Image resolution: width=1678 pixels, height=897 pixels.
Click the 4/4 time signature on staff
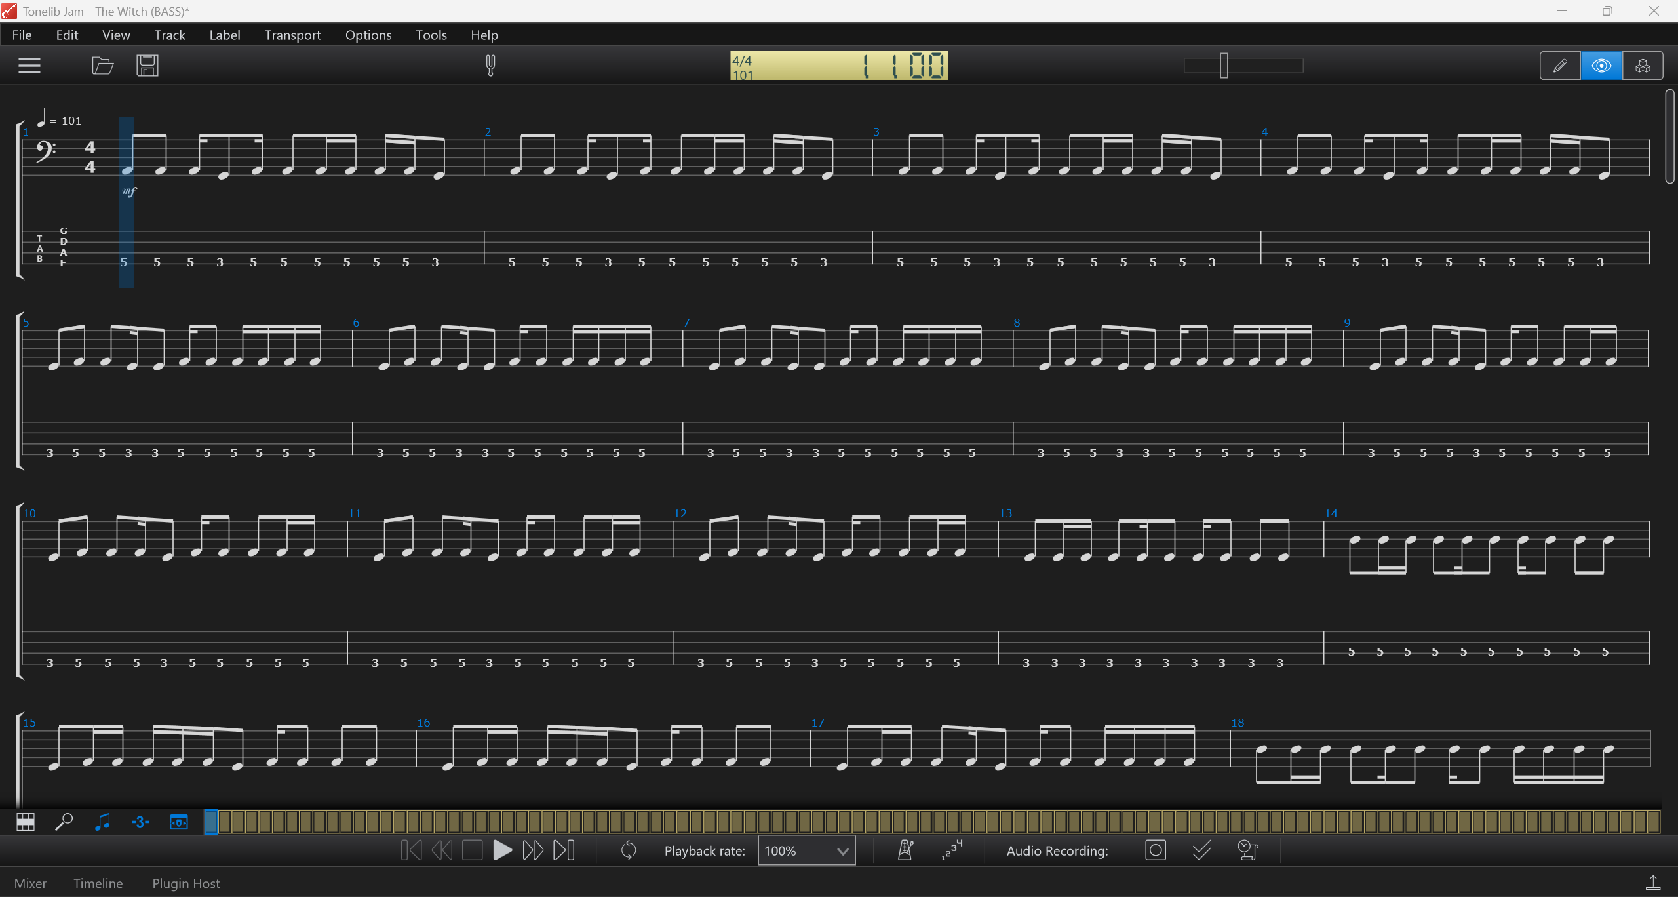[90, 157]
